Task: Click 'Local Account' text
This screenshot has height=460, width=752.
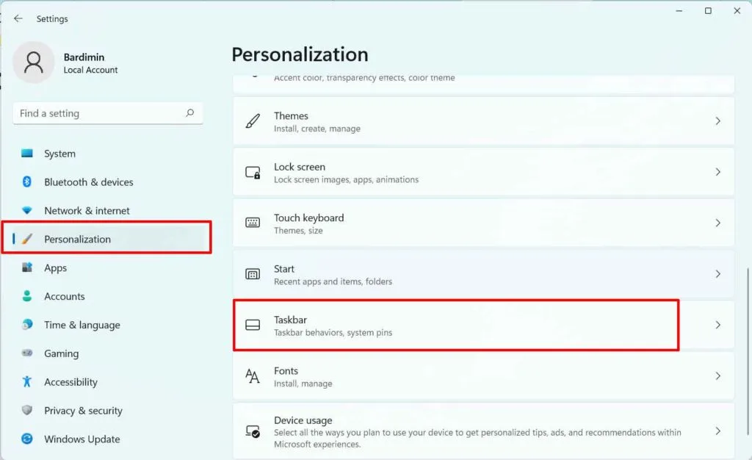Action: click(90, 70)
